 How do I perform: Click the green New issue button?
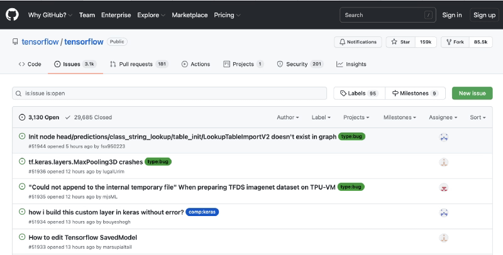pos(472,93)
